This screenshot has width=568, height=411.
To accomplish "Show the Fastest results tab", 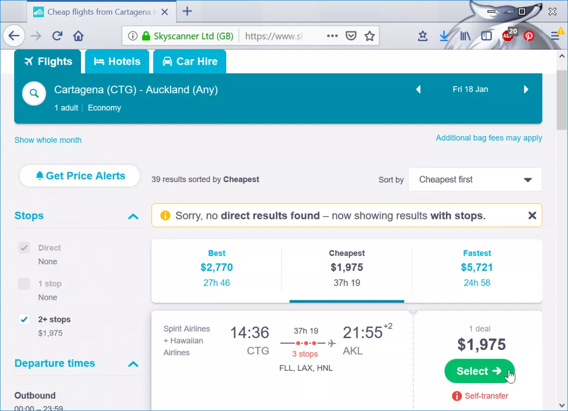I will (x=477, y=268).
